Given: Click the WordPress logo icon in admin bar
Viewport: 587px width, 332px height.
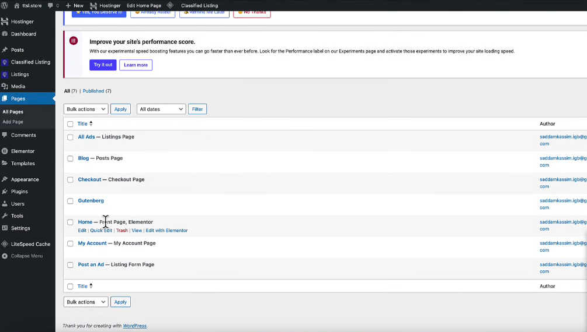Looking at the screenshot, I should pos(5,5).
